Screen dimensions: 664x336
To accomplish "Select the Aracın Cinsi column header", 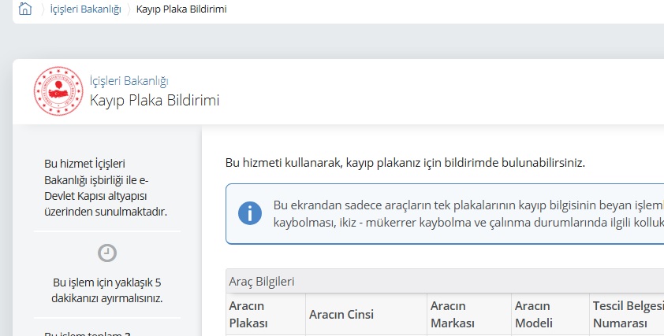I will (x=341, y=314).
